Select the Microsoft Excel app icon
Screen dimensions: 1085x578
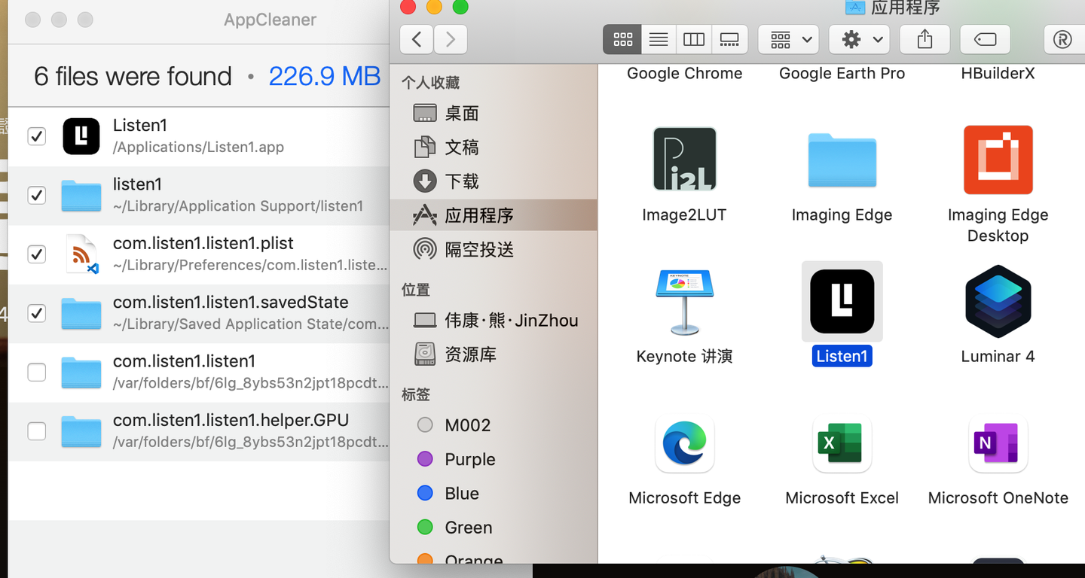[x=842, y=444]
